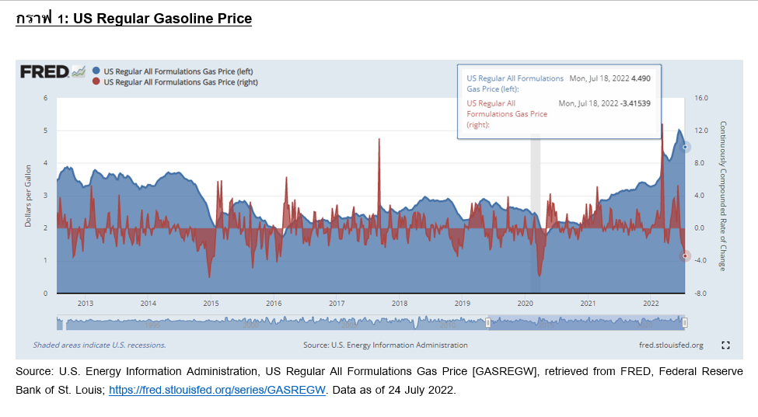Click the 2021 x-axis label
The image size is (758, 417).
point(588,303)
